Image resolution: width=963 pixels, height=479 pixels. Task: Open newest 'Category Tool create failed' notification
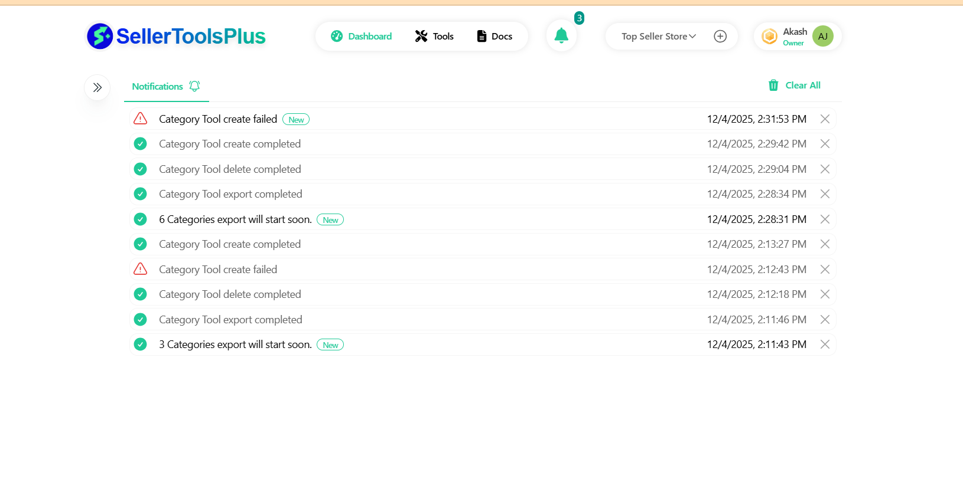[218, 119]
